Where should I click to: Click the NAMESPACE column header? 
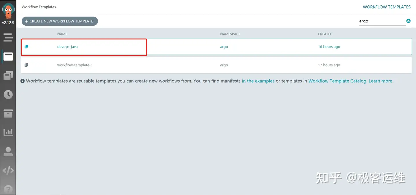(x=230, y=34)
